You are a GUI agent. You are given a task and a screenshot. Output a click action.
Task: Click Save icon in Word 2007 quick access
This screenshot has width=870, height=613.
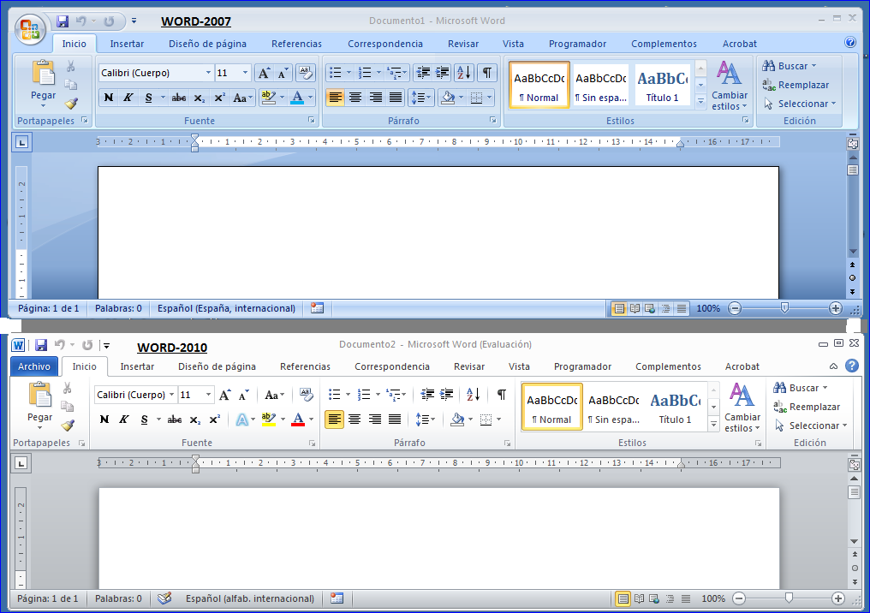[63, 21]
